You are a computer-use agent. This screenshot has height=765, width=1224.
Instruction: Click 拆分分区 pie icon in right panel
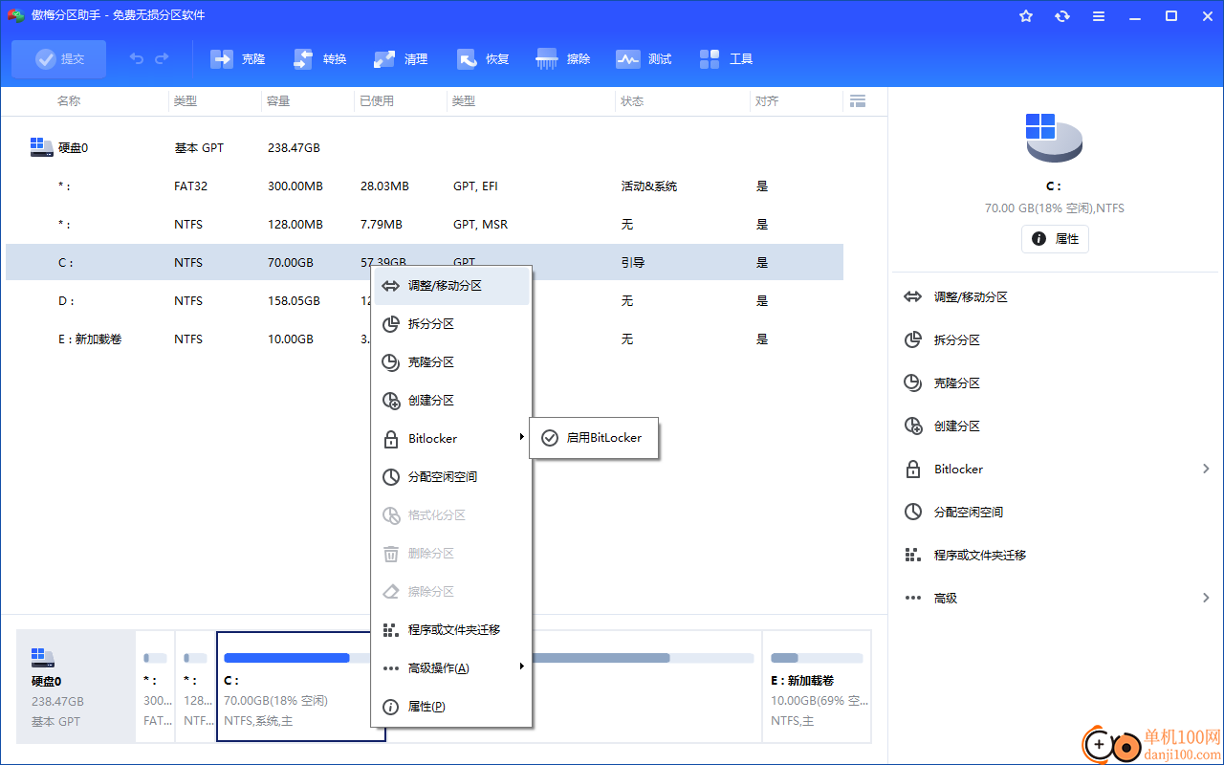(913, 340)
